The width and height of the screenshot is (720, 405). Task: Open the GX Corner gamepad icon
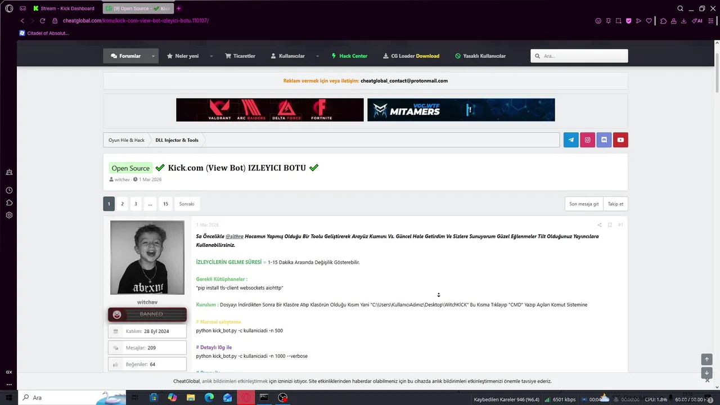(23, 8)
